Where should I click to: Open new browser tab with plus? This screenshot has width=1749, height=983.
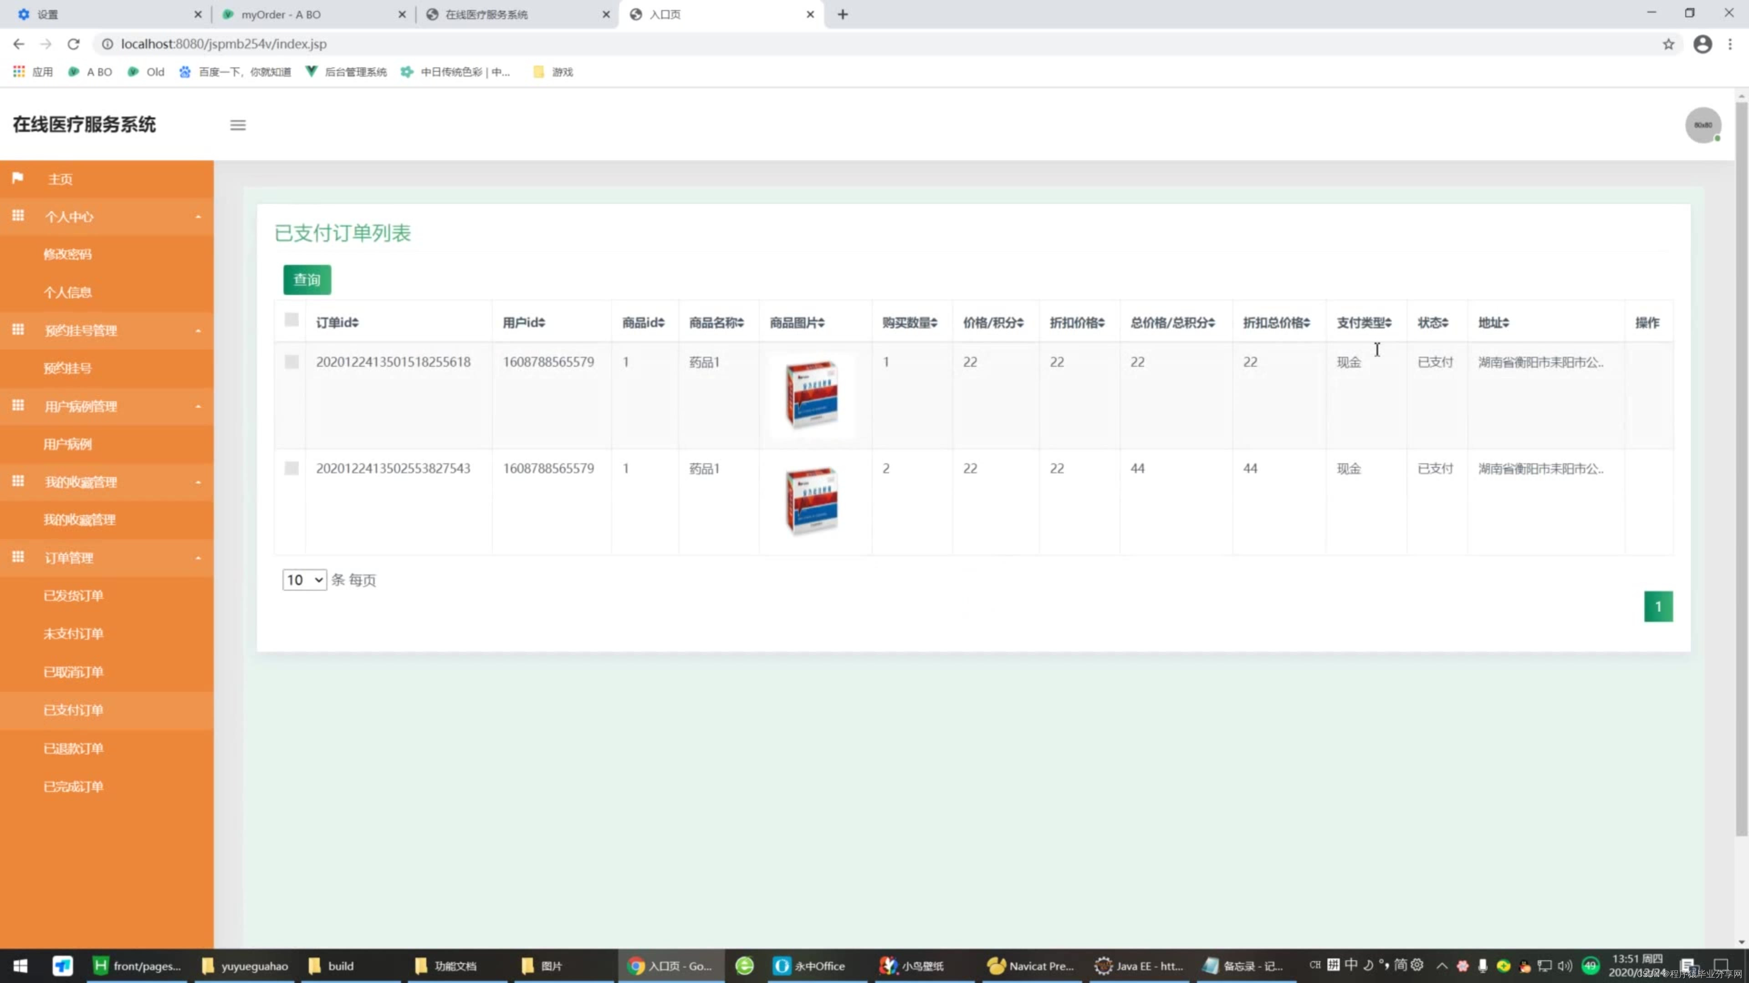(x=843, y=14)
